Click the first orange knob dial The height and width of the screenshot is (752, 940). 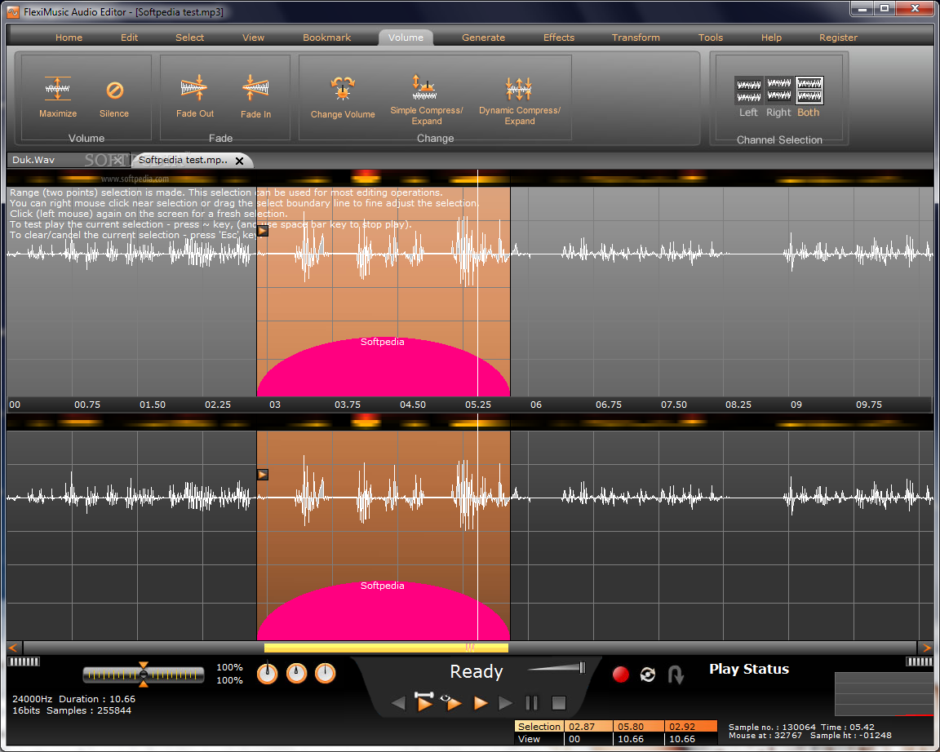pyautogui.click(x=268, y=674)
